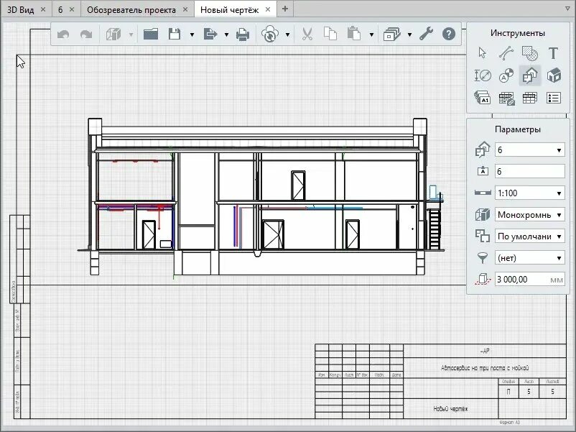Click the 3 000,00 мм depth field

click(530, 280)
